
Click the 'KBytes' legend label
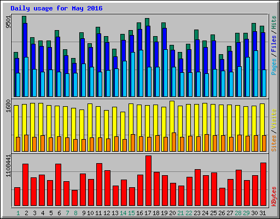[x=274, y=197]
